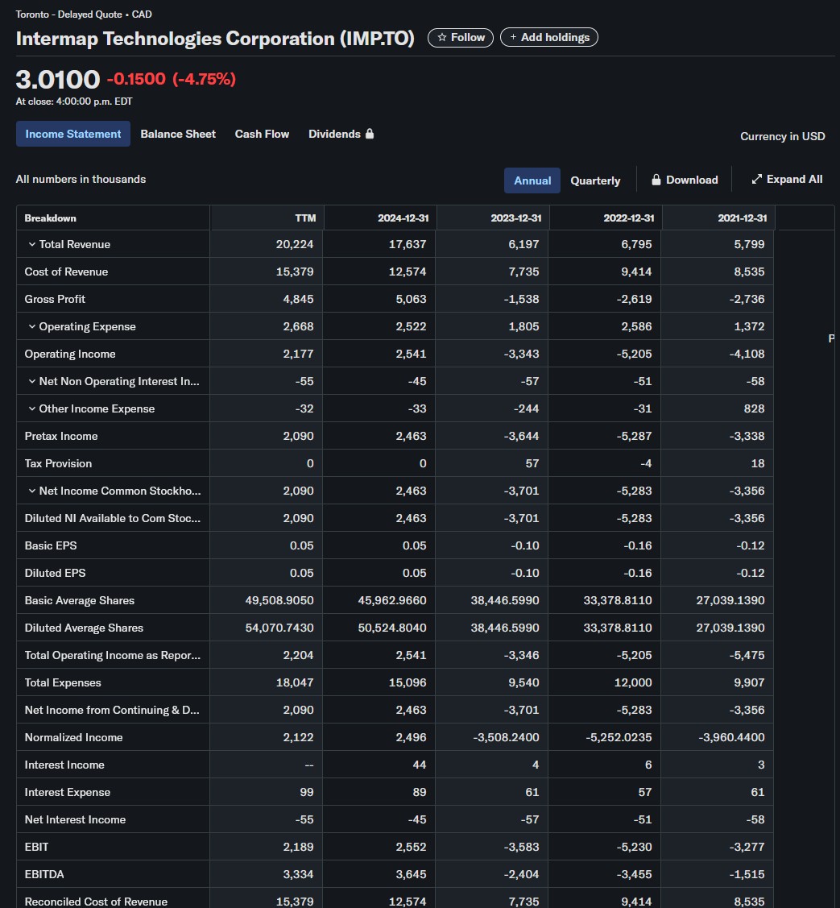The height and width of the screenshot is (908, 840).
Task: Click the Operating Income row label
Action: pos(69,354)
